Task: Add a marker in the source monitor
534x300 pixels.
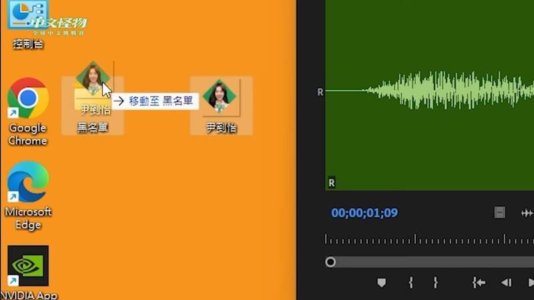Action: [381, 283]
